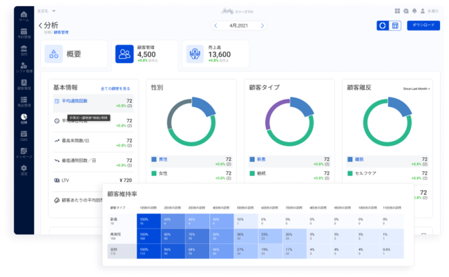Go to previous month arrow
The height and width of the screenshot is (277, 449).
[x=216, y=26]
